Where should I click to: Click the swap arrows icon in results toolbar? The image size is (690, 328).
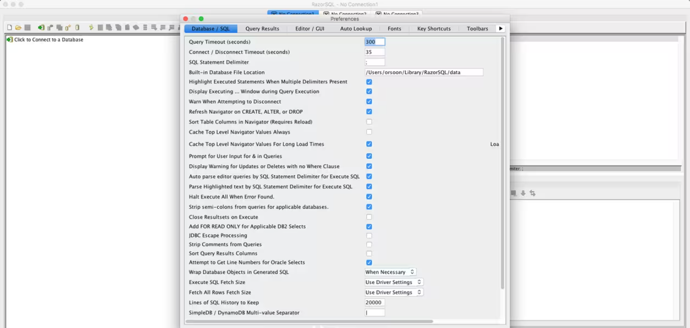(533, 193)
